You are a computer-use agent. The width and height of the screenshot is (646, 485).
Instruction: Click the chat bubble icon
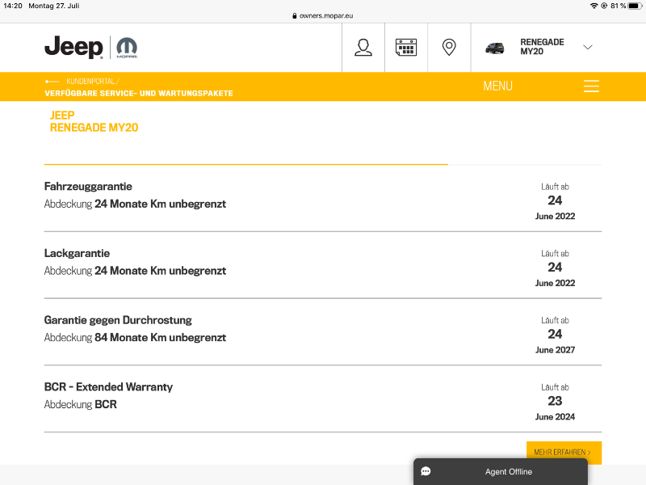426,471
